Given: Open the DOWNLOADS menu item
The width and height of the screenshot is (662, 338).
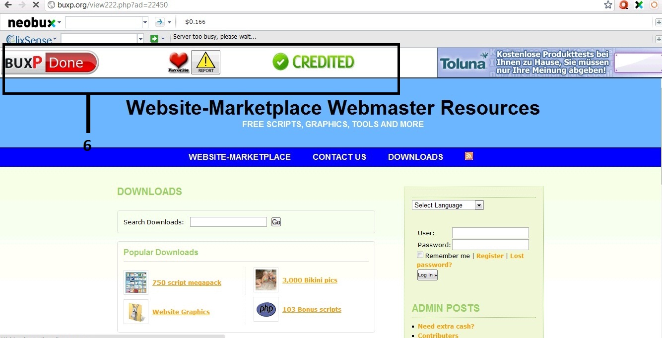Looking at the screenshot, I should coord(415,157).
